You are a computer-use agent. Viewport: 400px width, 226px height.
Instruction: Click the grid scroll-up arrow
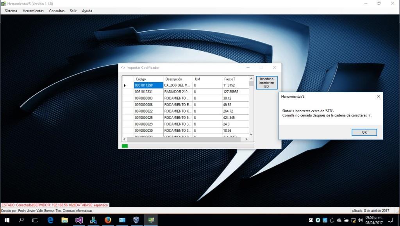click(x=251, y=79)
